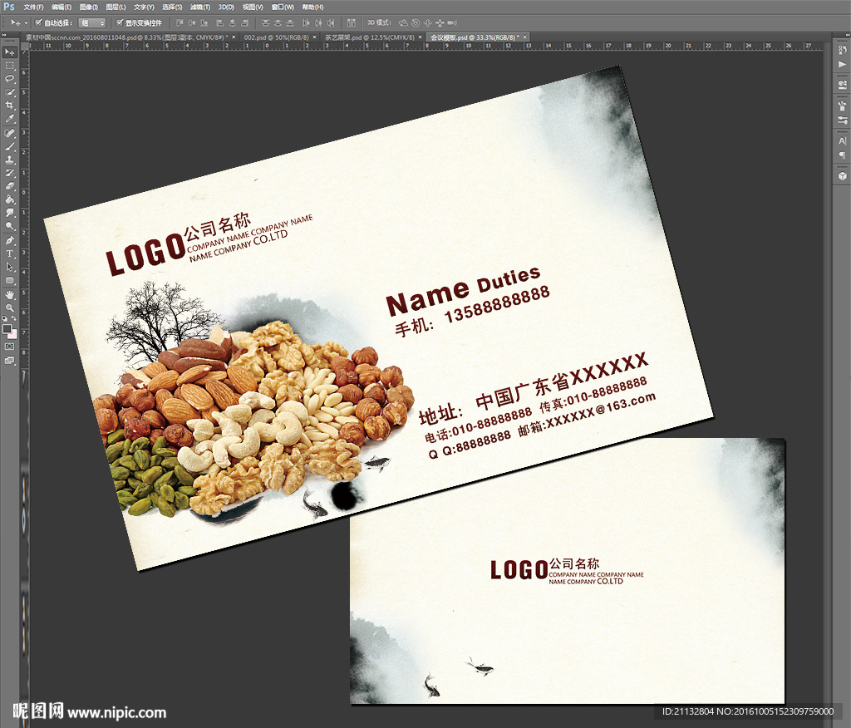Reset default foreground/background colors
This screenshot has height=728, width=851.
point(5,318)
